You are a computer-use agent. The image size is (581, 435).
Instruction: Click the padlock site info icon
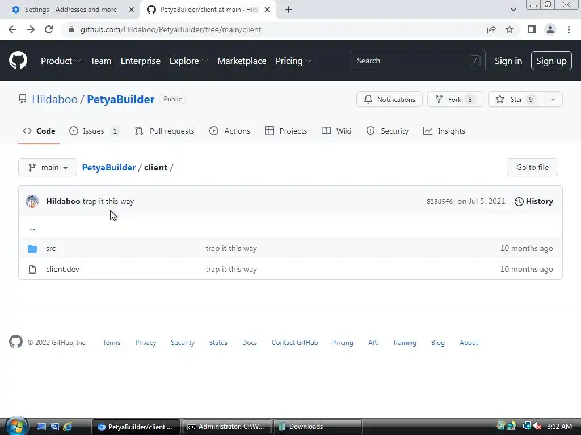point(71,29)
